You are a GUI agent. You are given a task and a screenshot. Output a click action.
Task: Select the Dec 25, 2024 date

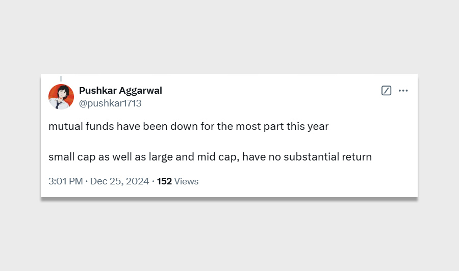119,181
